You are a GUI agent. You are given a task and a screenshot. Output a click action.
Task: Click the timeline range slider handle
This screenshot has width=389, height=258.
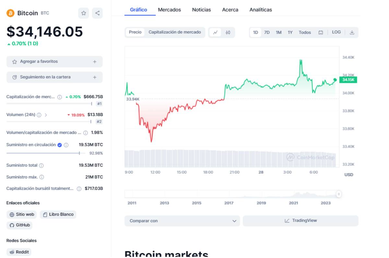pos(339,194)
